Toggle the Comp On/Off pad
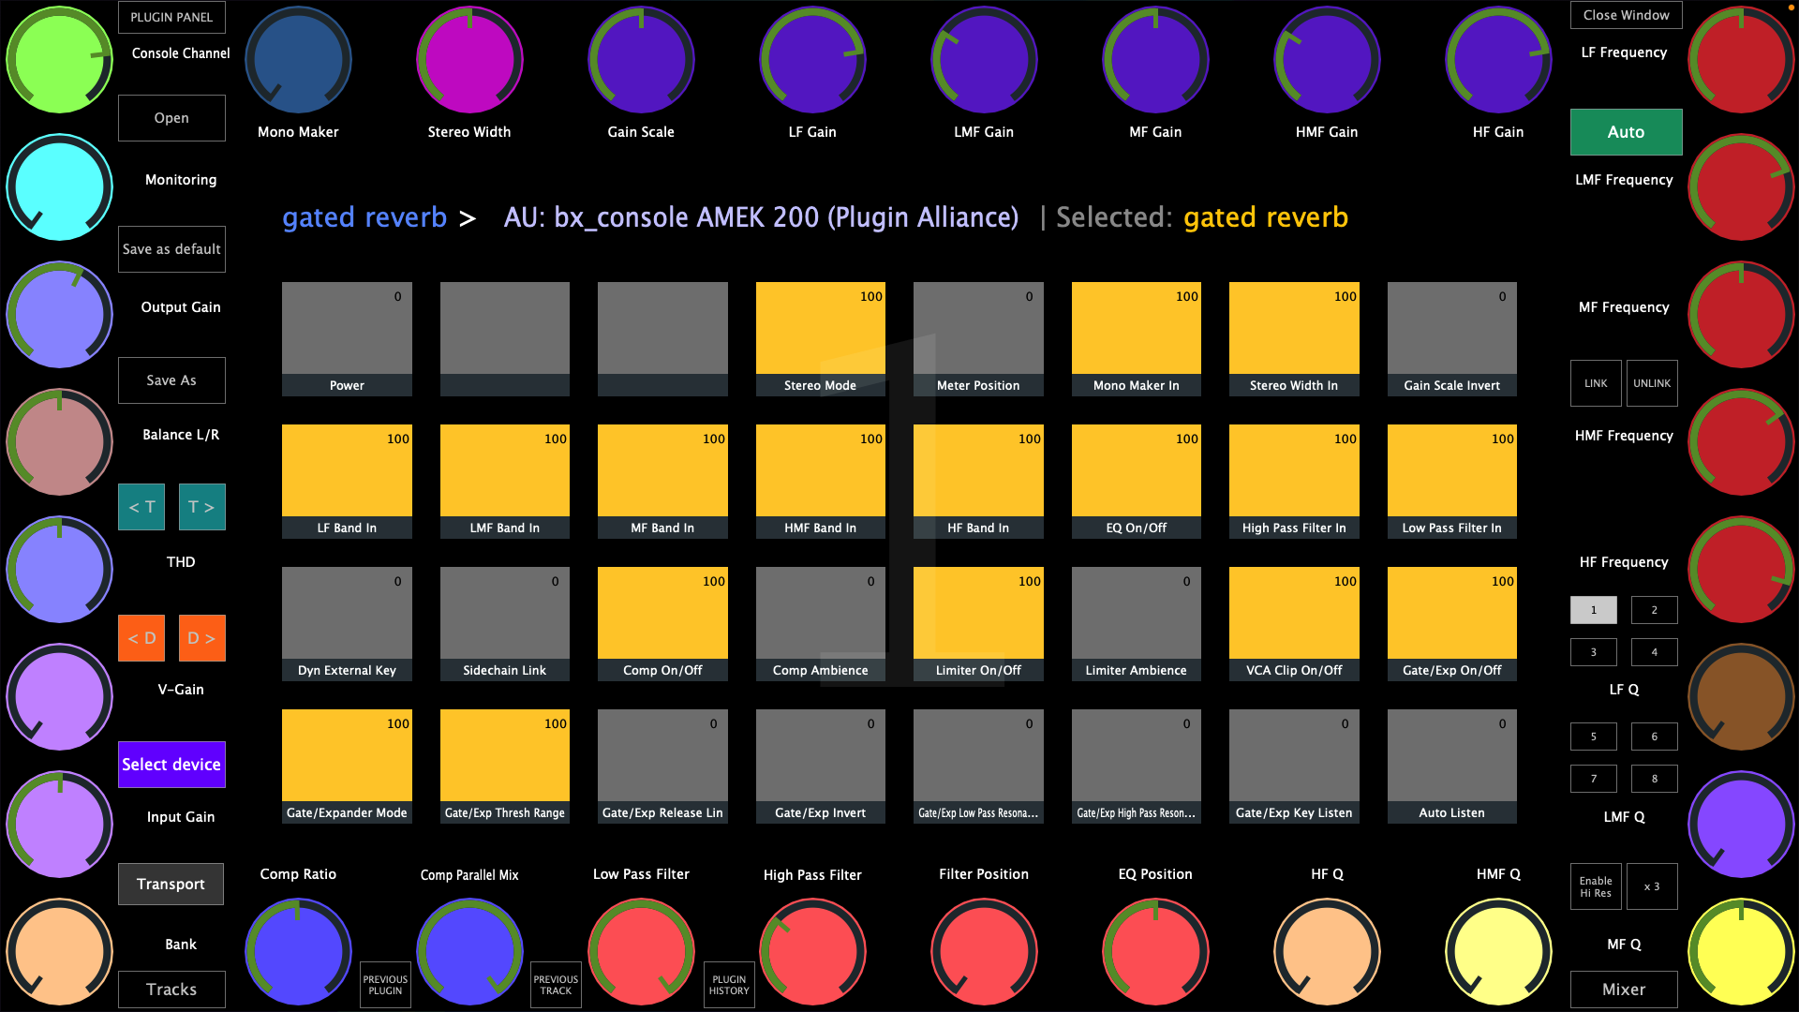 point(662,622)
